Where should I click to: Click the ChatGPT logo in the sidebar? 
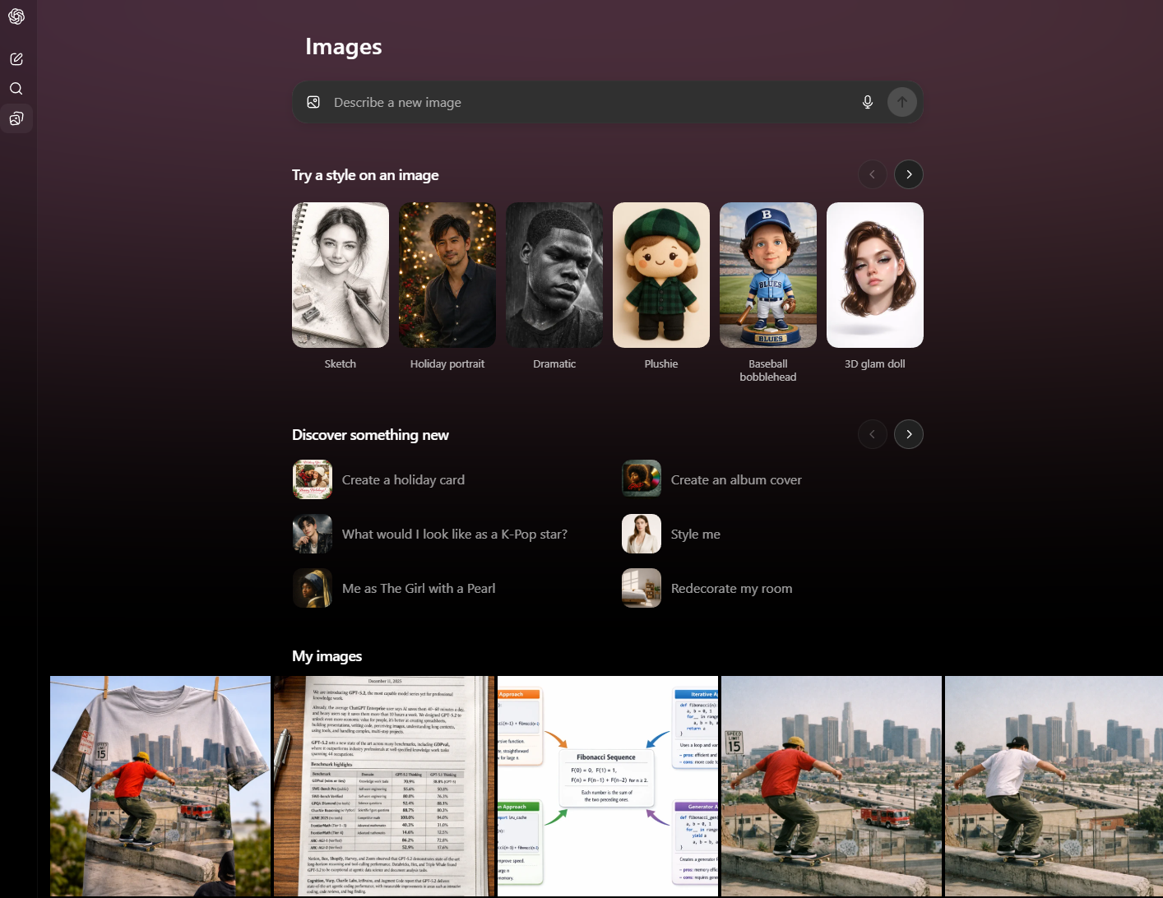tap(16, 16)
